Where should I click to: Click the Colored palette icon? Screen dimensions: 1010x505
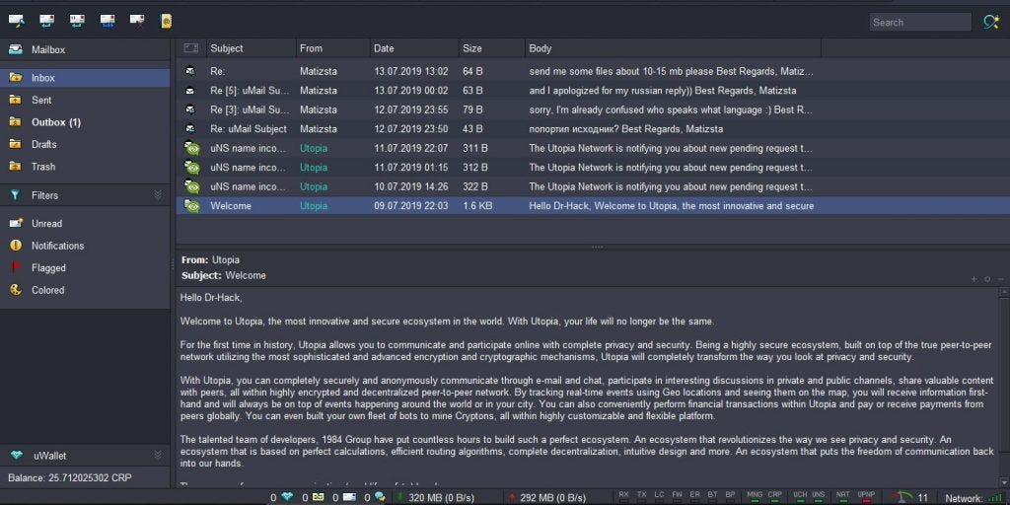pos(16,290)
